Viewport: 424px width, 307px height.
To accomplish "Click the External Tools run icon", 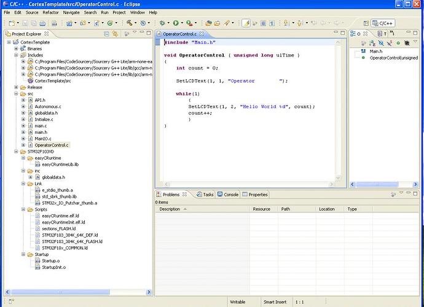I will point(189,23).
